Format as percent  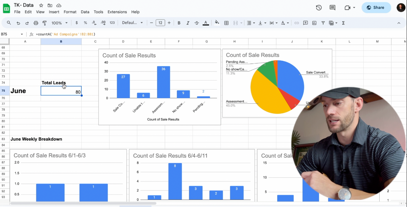pyautogui.click(x=85, y=23)
